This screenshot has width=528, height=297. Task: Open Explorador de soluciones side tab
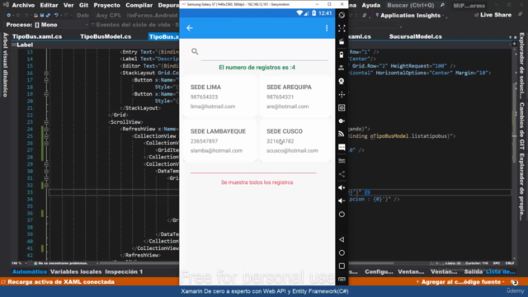(x=521, y=66)
